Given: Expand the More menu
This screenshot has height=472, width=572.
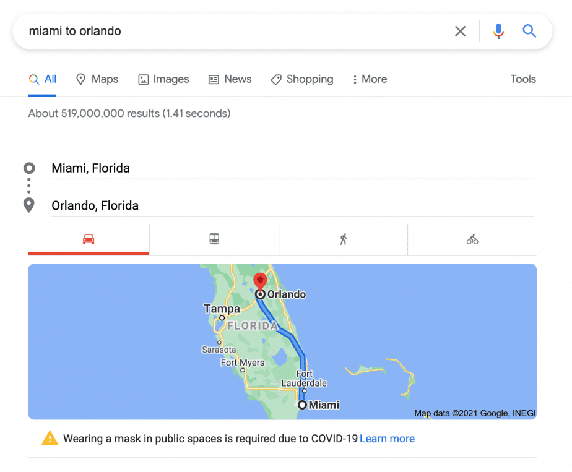Looking at the screenshot, I should [370, 79].
